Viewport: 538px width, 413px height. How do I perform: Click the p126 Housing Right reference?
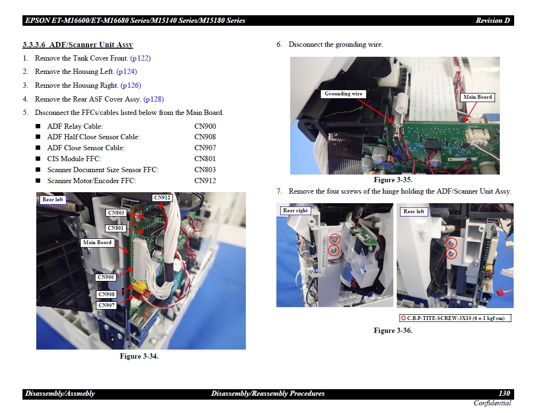point(131,85)
